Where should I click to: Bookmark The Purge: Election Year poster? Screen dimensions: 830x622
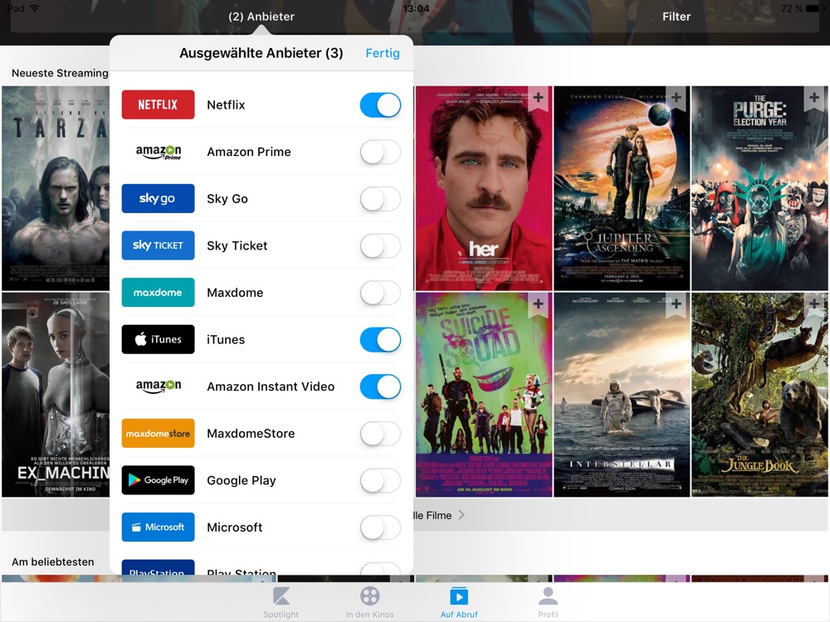(x=814, y=99)
